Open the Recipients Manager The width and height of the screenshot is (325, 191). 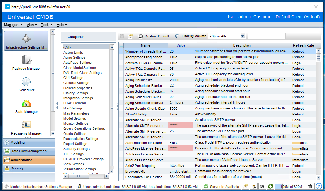pos(26,126)
